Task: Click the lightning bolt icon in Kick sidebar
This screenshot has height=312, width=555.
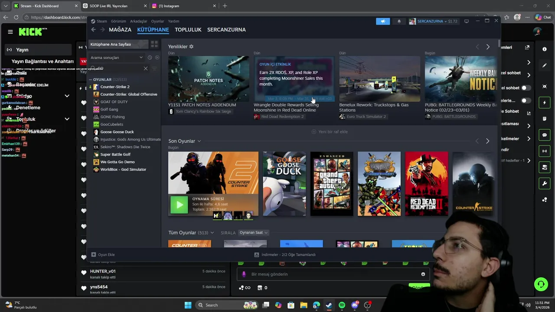Action: (x=545, y=103)
